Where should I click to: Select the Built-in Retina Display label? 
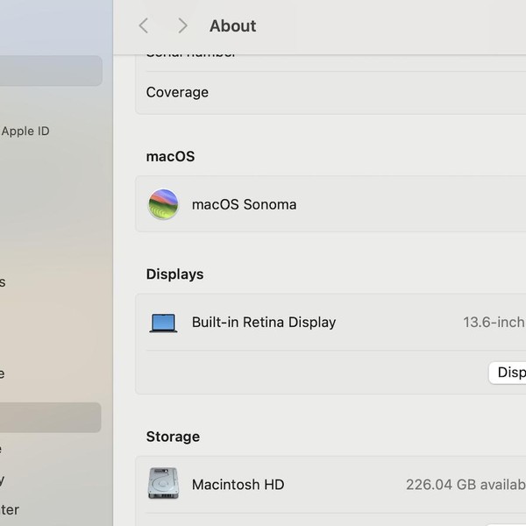click(x=264, y=322)
